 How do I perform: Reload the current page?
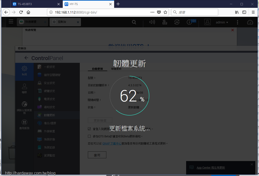pos(21,12)
